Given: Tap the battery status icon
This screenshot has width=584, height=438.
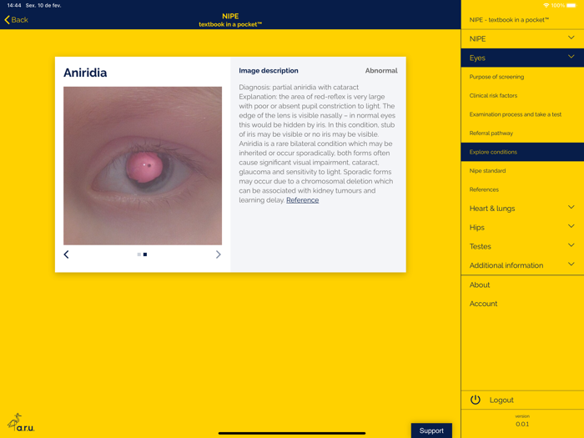Looking at the screenshot, I should [x=571, y=6].
